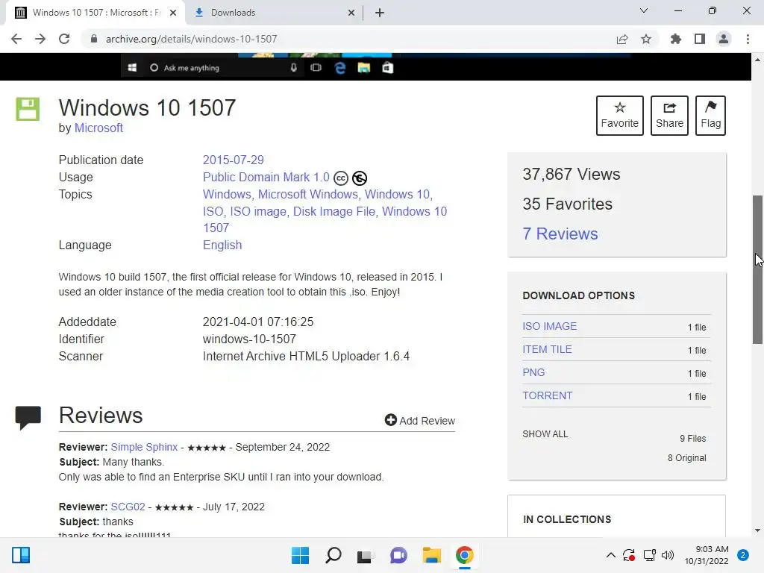Open volume speaker tray icon
The height and width of the screenshot is (573, 764).
pos(668,555)
